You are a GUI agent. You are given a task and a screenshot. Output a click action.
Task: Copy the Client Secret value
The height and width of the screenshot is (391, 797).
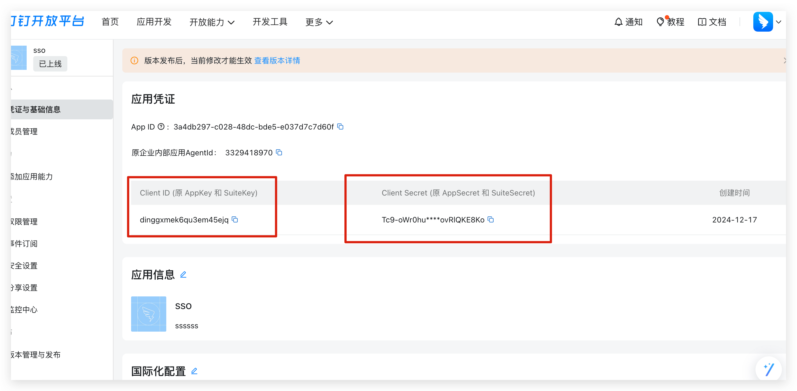click(x=491, y=219)
